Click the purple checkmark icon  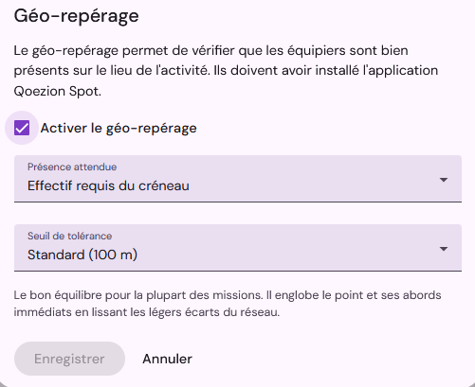pyautogui.click(x=22, y=128)
